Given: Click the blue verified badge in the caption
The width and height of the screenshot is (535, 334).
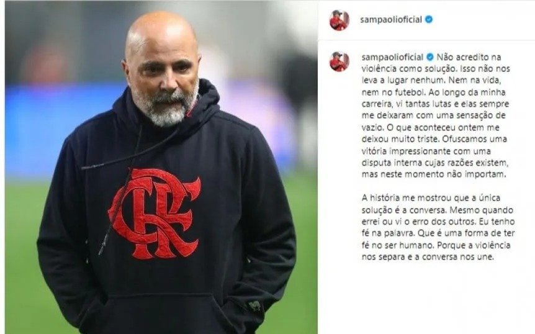Looking at the screenshot, I should (x=430, y=57).
